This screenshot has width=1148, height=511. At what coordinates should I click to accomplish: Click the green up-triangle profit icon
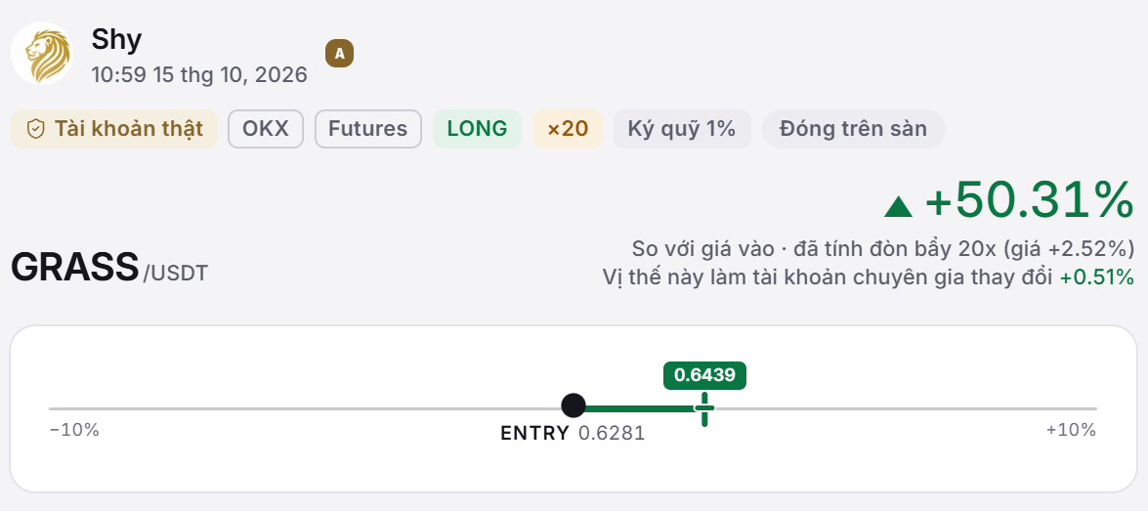(x=898, y=206)
